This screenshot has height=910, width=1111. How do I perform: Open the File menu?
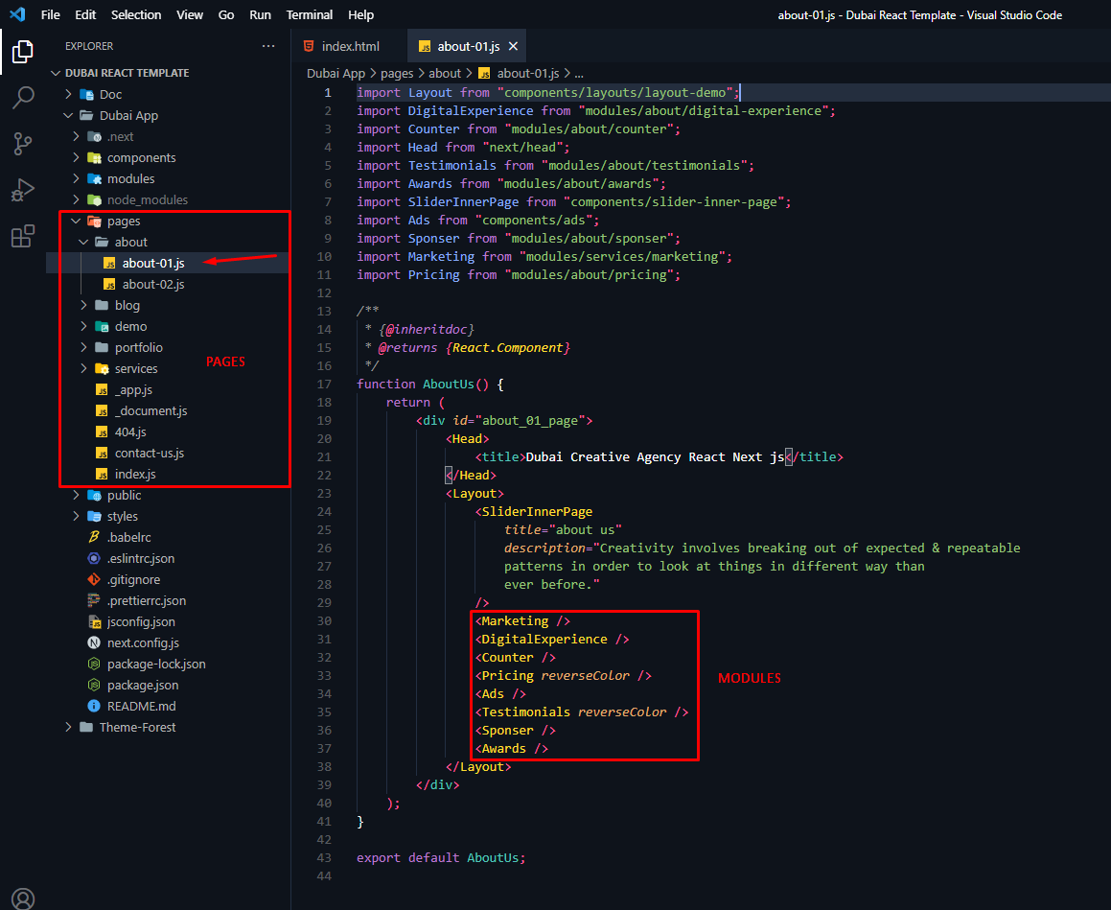(x=50, y=15)
